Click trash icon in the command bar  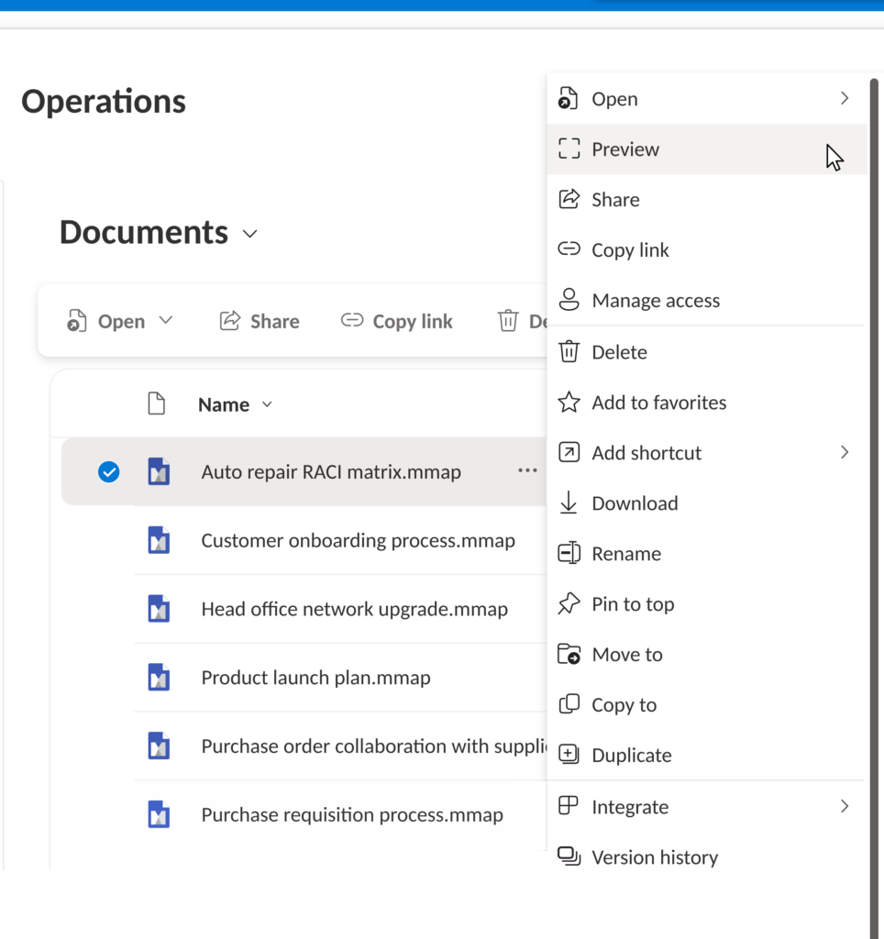[508, 320]
